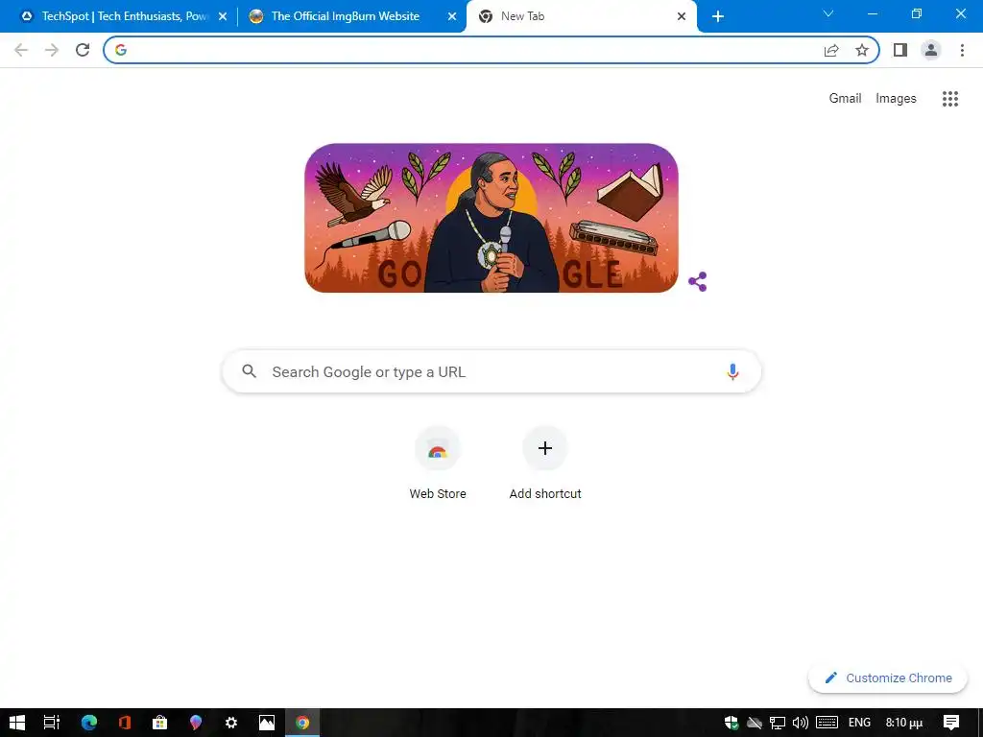Open the Gmail link
The width and height of the screenshot is (983, 737).
[845, 99]
